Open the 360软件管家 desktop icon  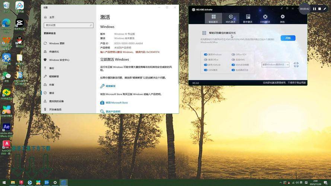tap(6, 111)
